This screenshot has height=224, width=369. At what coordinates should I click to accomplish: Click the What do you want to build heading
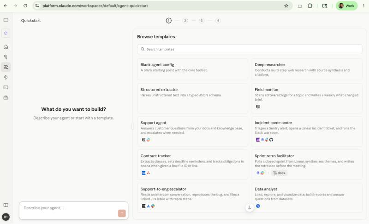[73, 109]
